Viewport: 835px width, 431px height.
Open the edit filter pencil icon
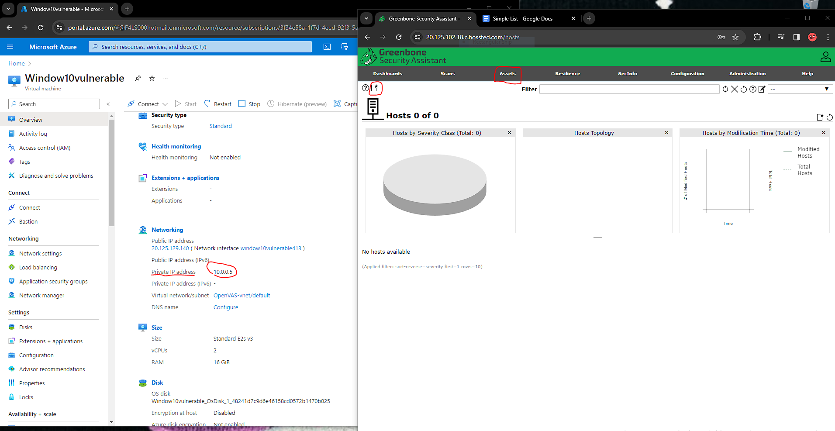(762, 89)
